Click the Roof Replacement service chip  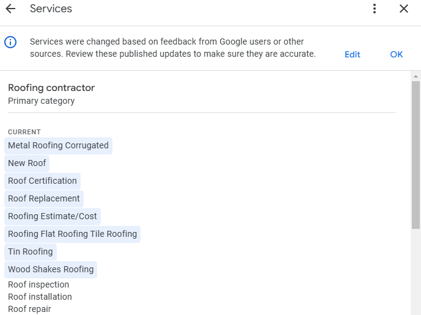tap(44, 199)
